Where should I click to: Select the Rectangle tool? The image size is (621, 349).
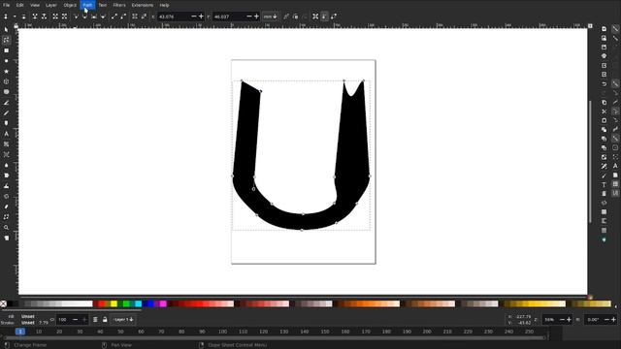click(x=6, y=50)
